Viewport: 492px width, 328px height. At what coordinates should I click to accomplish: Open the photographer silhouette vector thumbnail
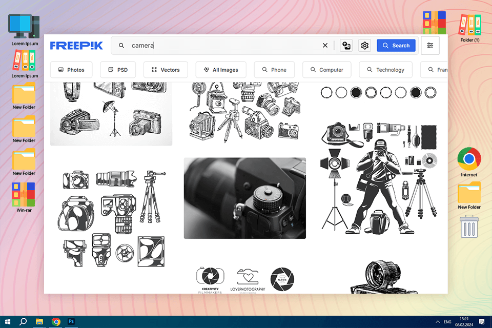click(x=379, y=178)
